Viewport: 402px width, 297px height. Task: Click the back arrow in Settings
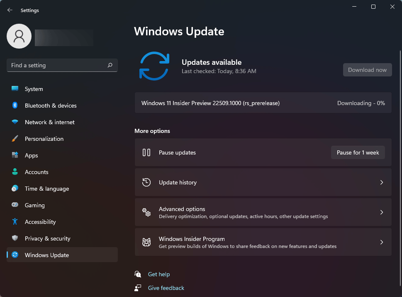(x=10, y=10)
